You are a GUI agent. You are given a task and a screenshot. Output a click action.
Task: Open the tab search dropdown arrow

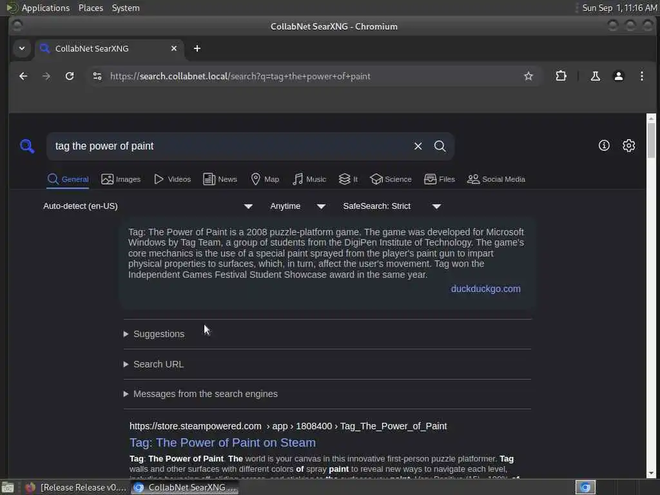click(22, 48)
